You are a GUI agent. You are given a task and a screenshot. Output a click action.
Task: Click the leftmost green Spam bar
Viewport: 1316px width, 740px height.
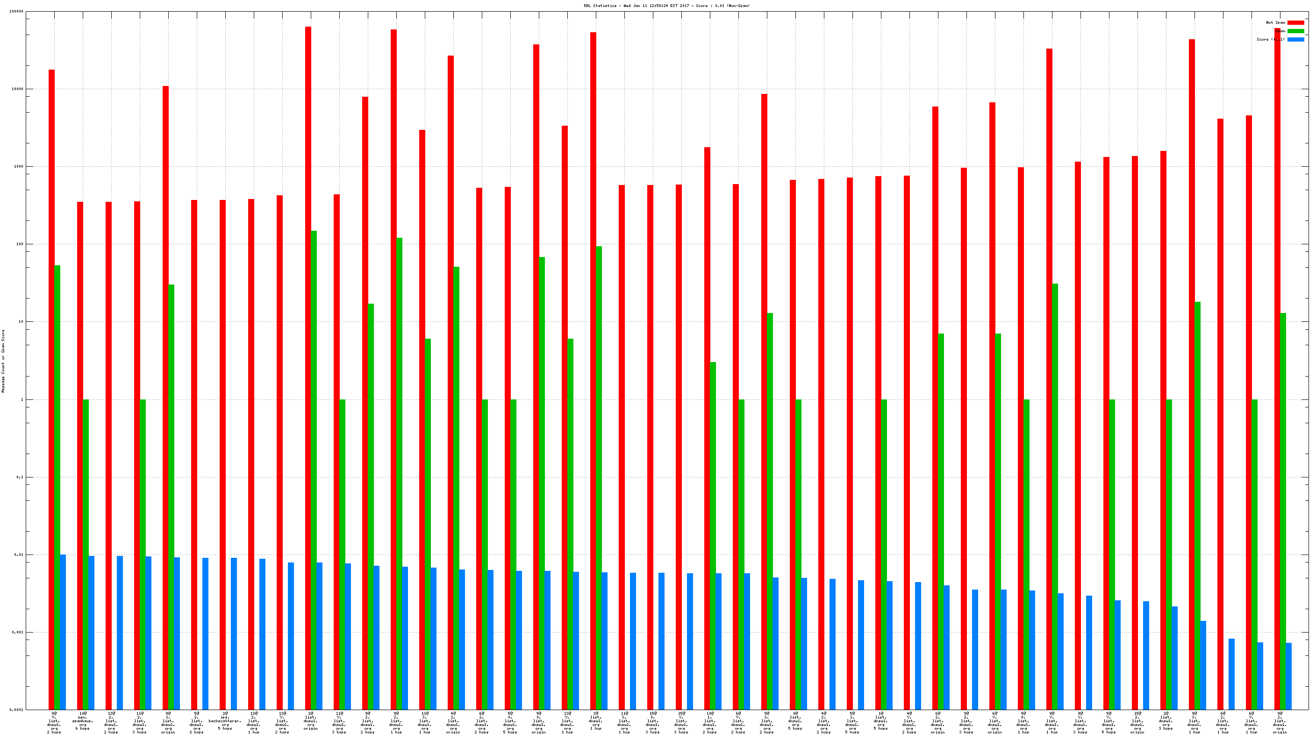[57, 485]
